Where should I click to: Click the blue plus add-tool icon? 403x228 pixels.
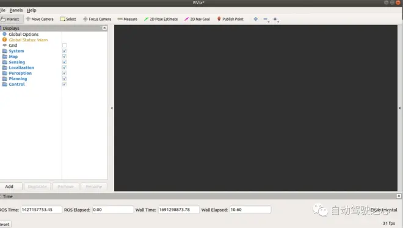coord(255,19)
